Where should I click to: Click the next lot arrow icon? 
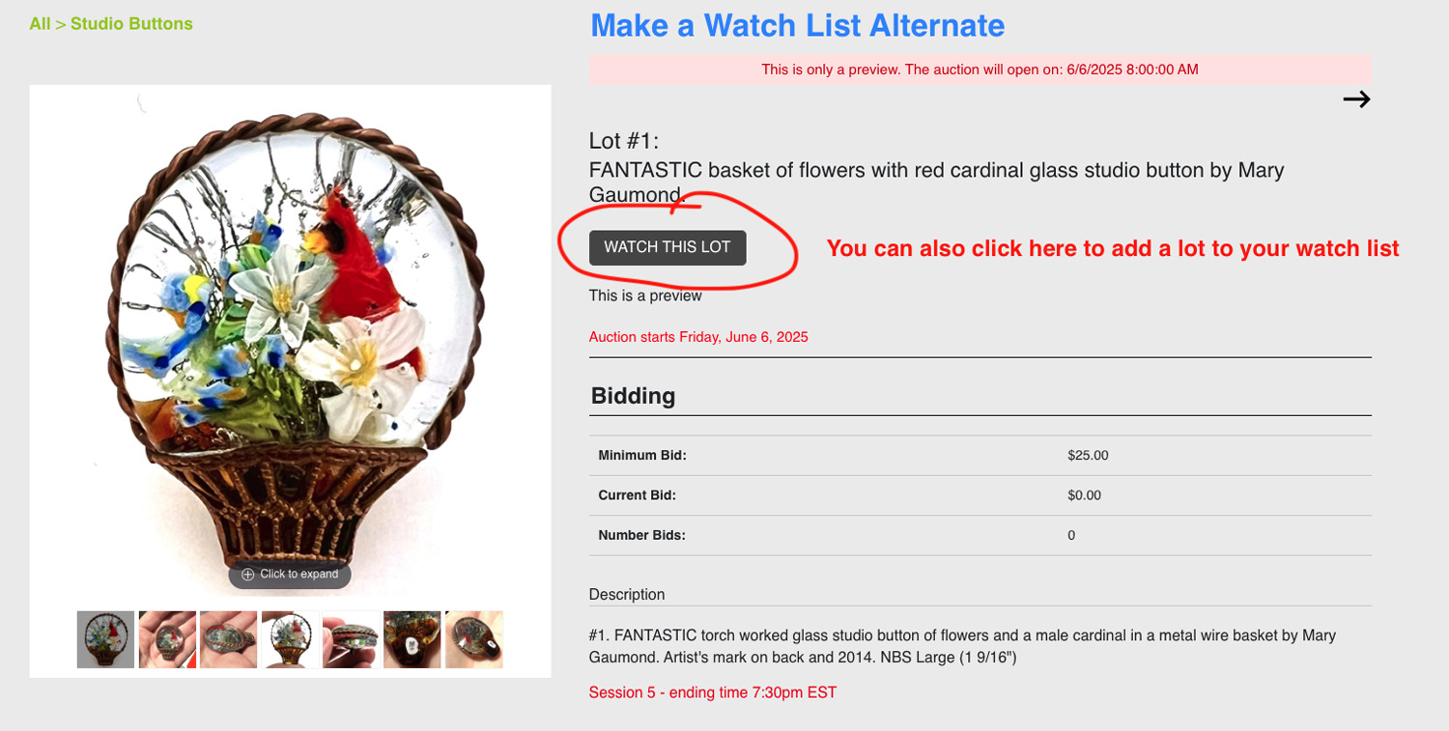[x=1356, y=99]
